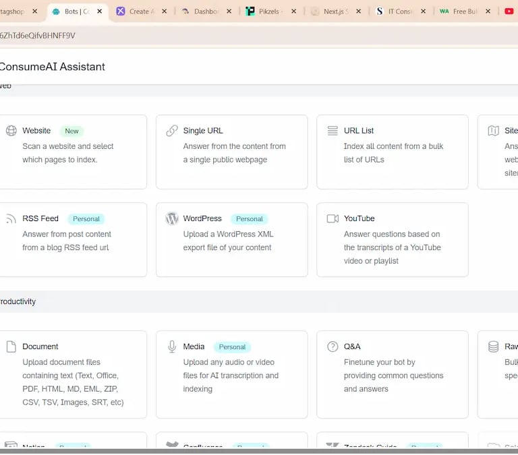The height and width of the screenshot is (455, 518).
Task: Click 'Answer questions based on' description
Action: (392, 234)
